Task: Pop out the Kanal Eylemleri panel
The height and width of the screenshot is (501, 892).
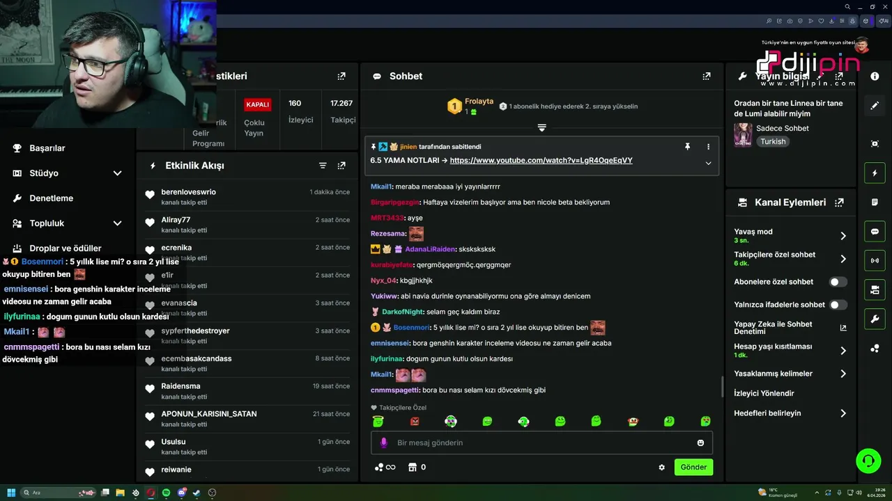Action: point(839,202)
